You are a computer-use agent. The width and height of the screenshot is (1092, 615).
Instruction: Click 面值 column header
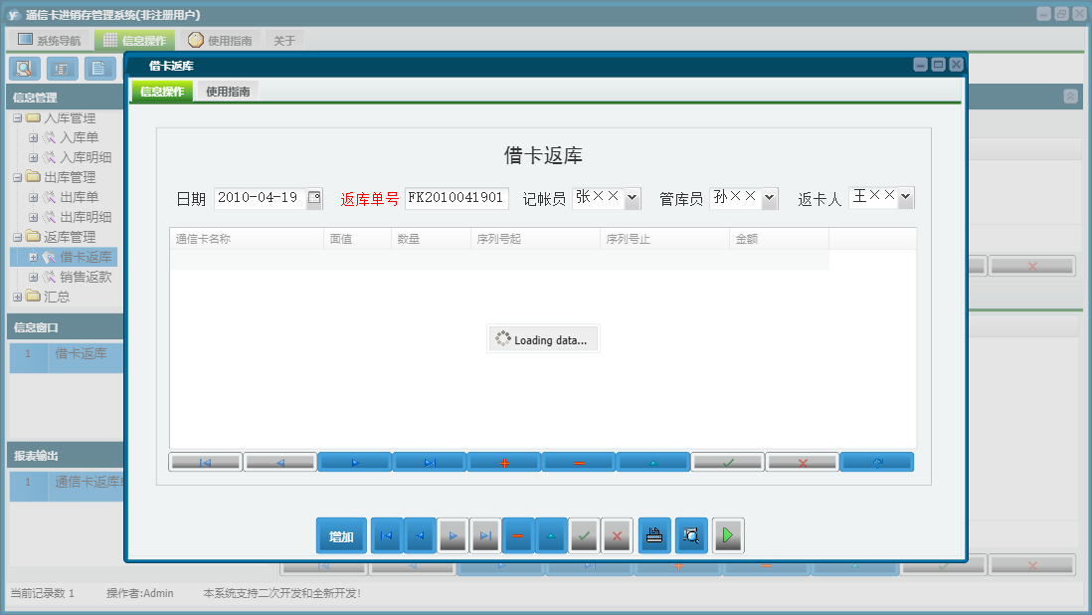point(357,239)
